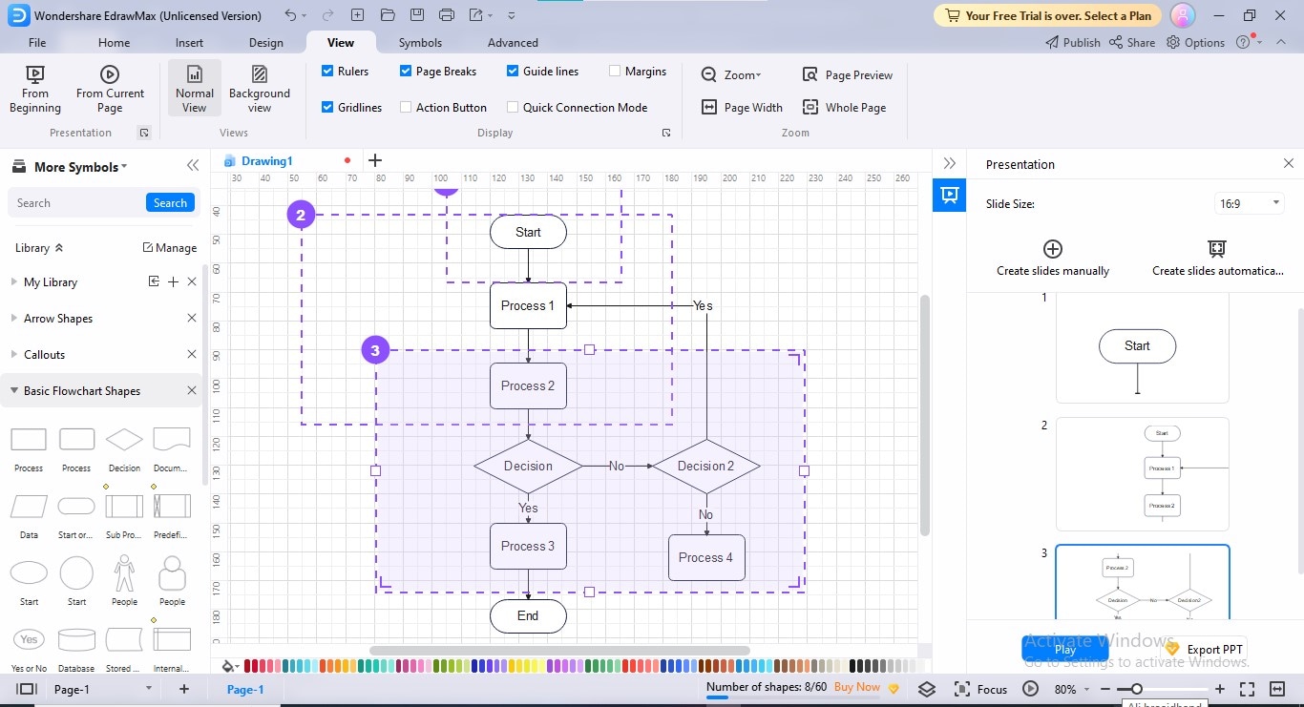The height and width of the screenshot is (707, 1304).
Task: Print the drawing using the printer icon
Action: [x=448, y=15]
